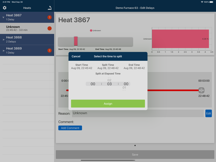Edit the delay Reason
216x162 pixels.
pos(209,113)
